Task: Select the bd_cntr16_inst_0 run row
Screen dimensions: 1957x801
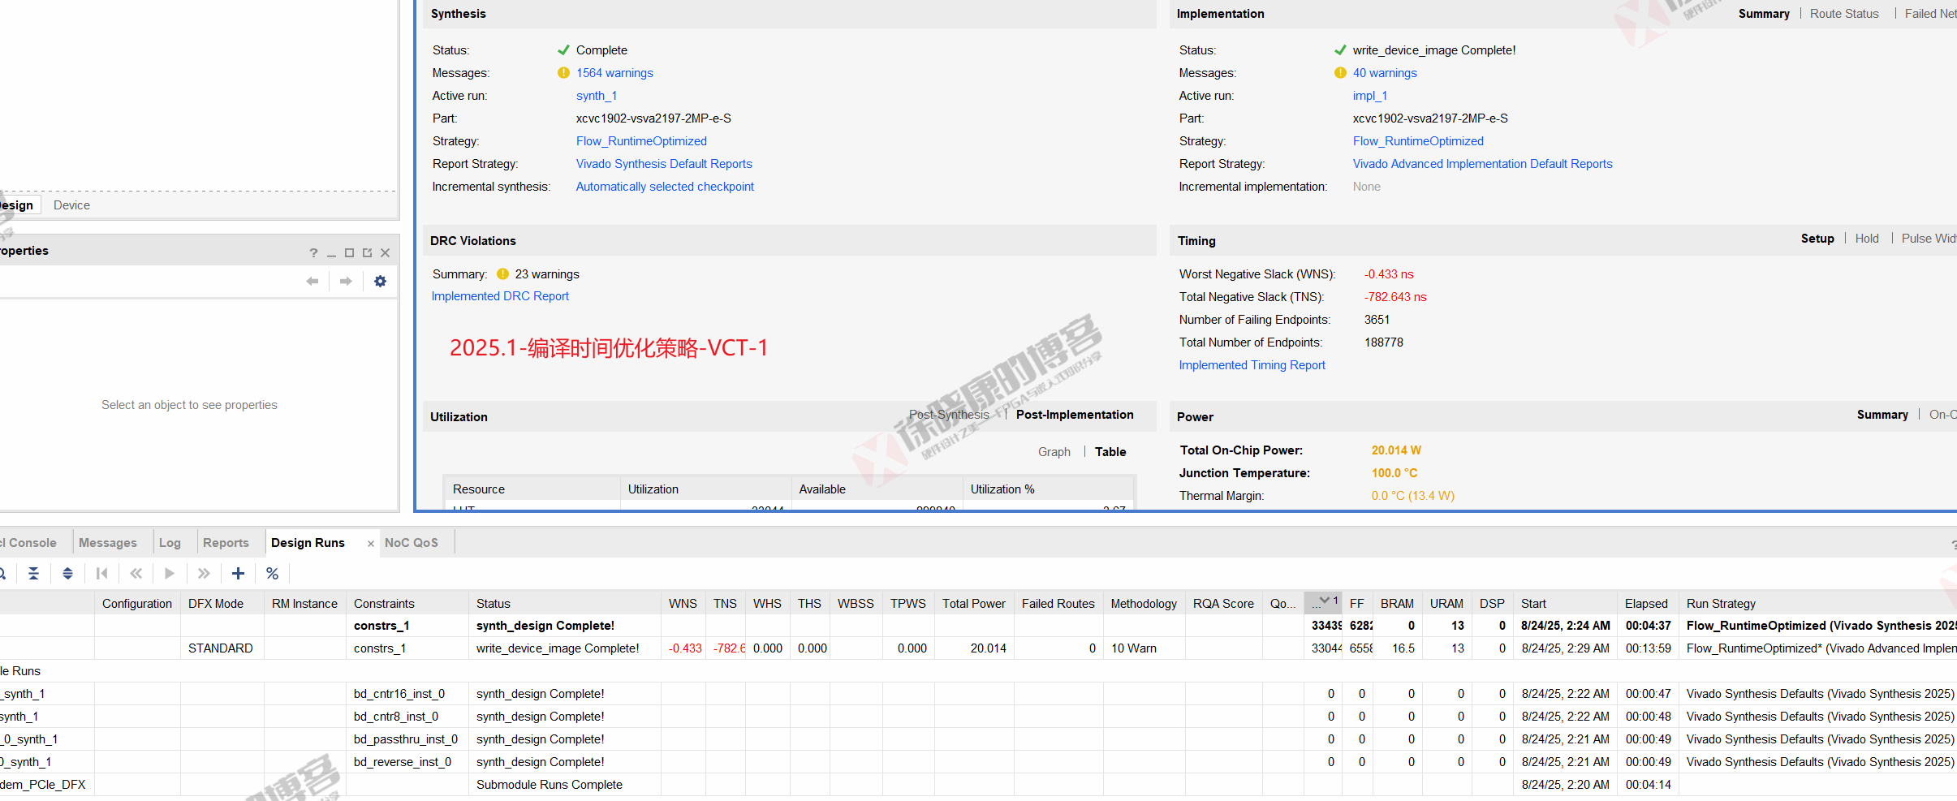Action: pyautogui.click(x=978, y=694)
